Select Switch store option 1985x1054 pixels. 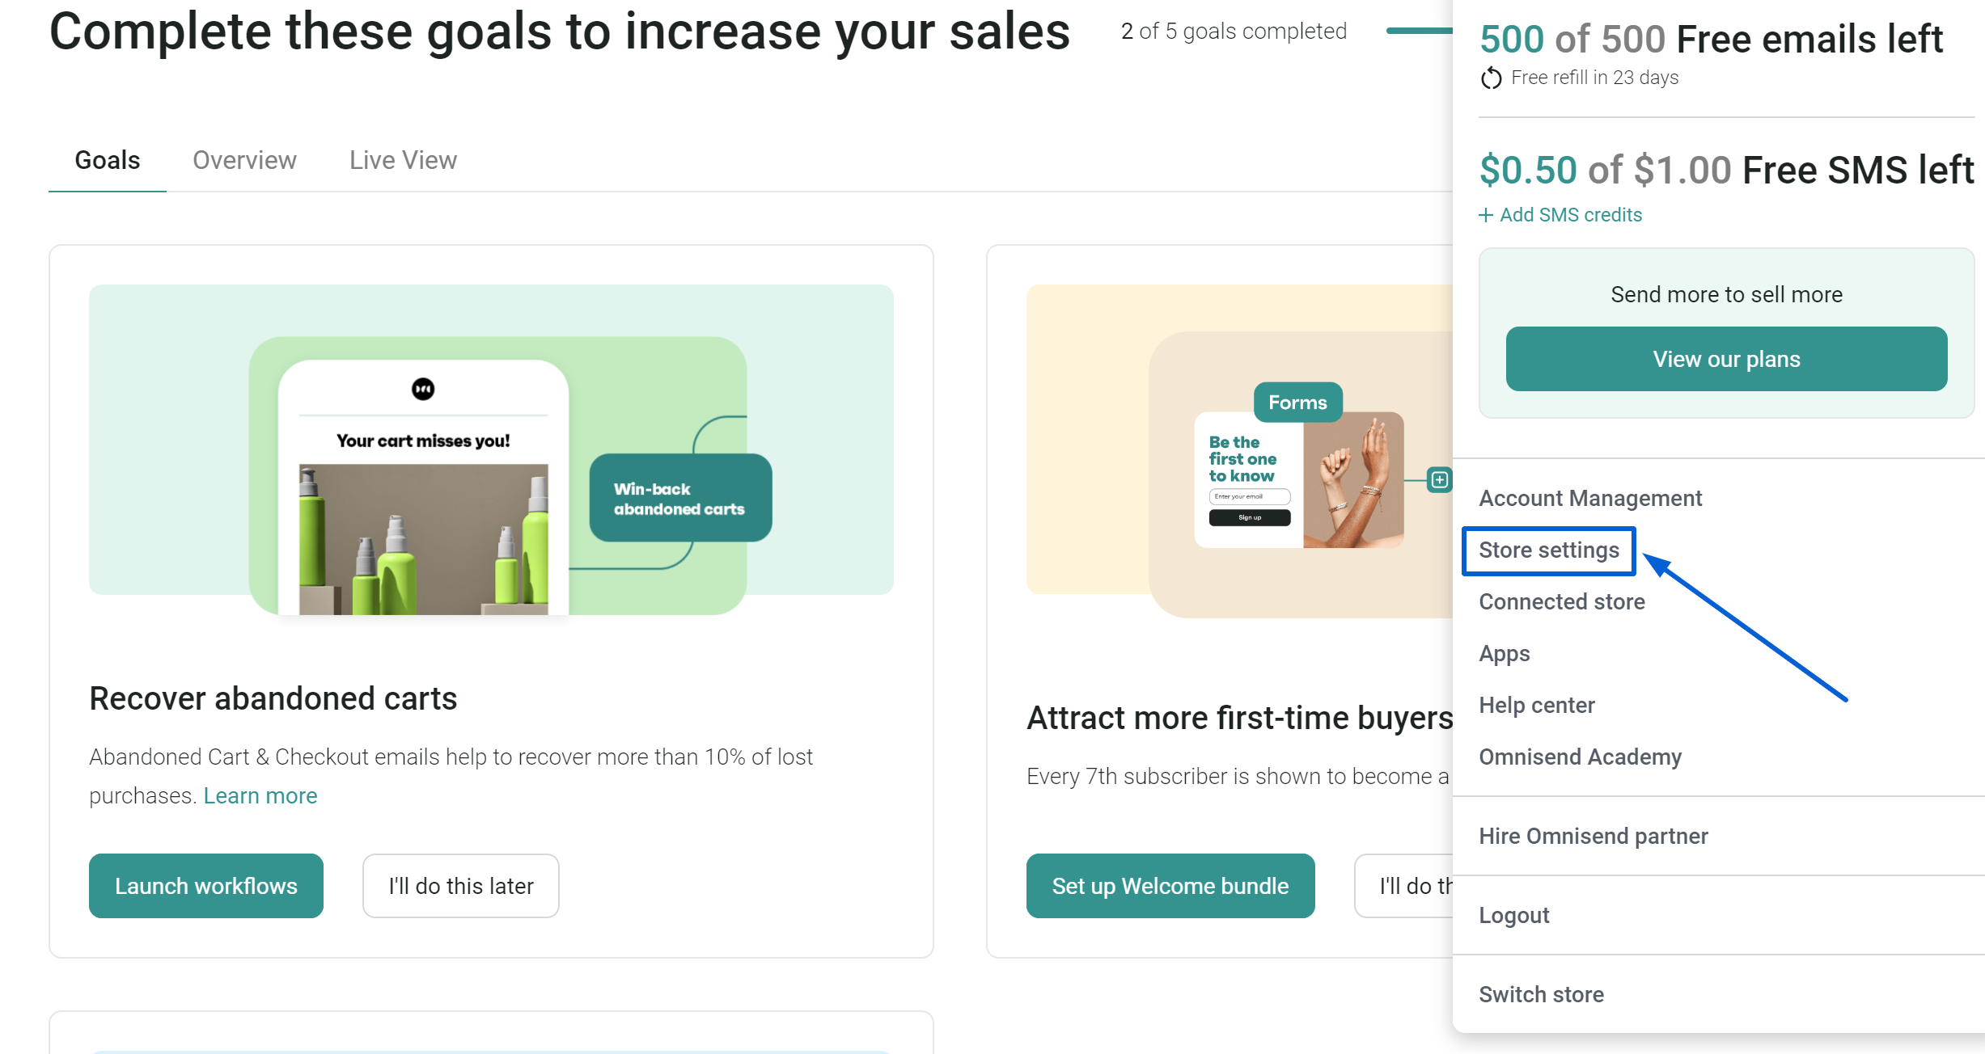click(x=1542, y=995)
